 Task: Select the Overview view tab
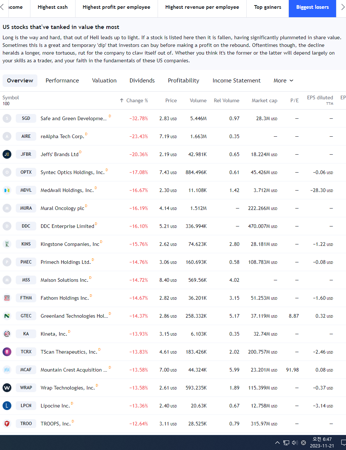20,81
